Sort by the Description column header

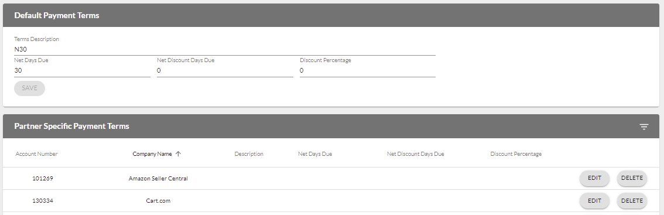click(x=249, y=154)
